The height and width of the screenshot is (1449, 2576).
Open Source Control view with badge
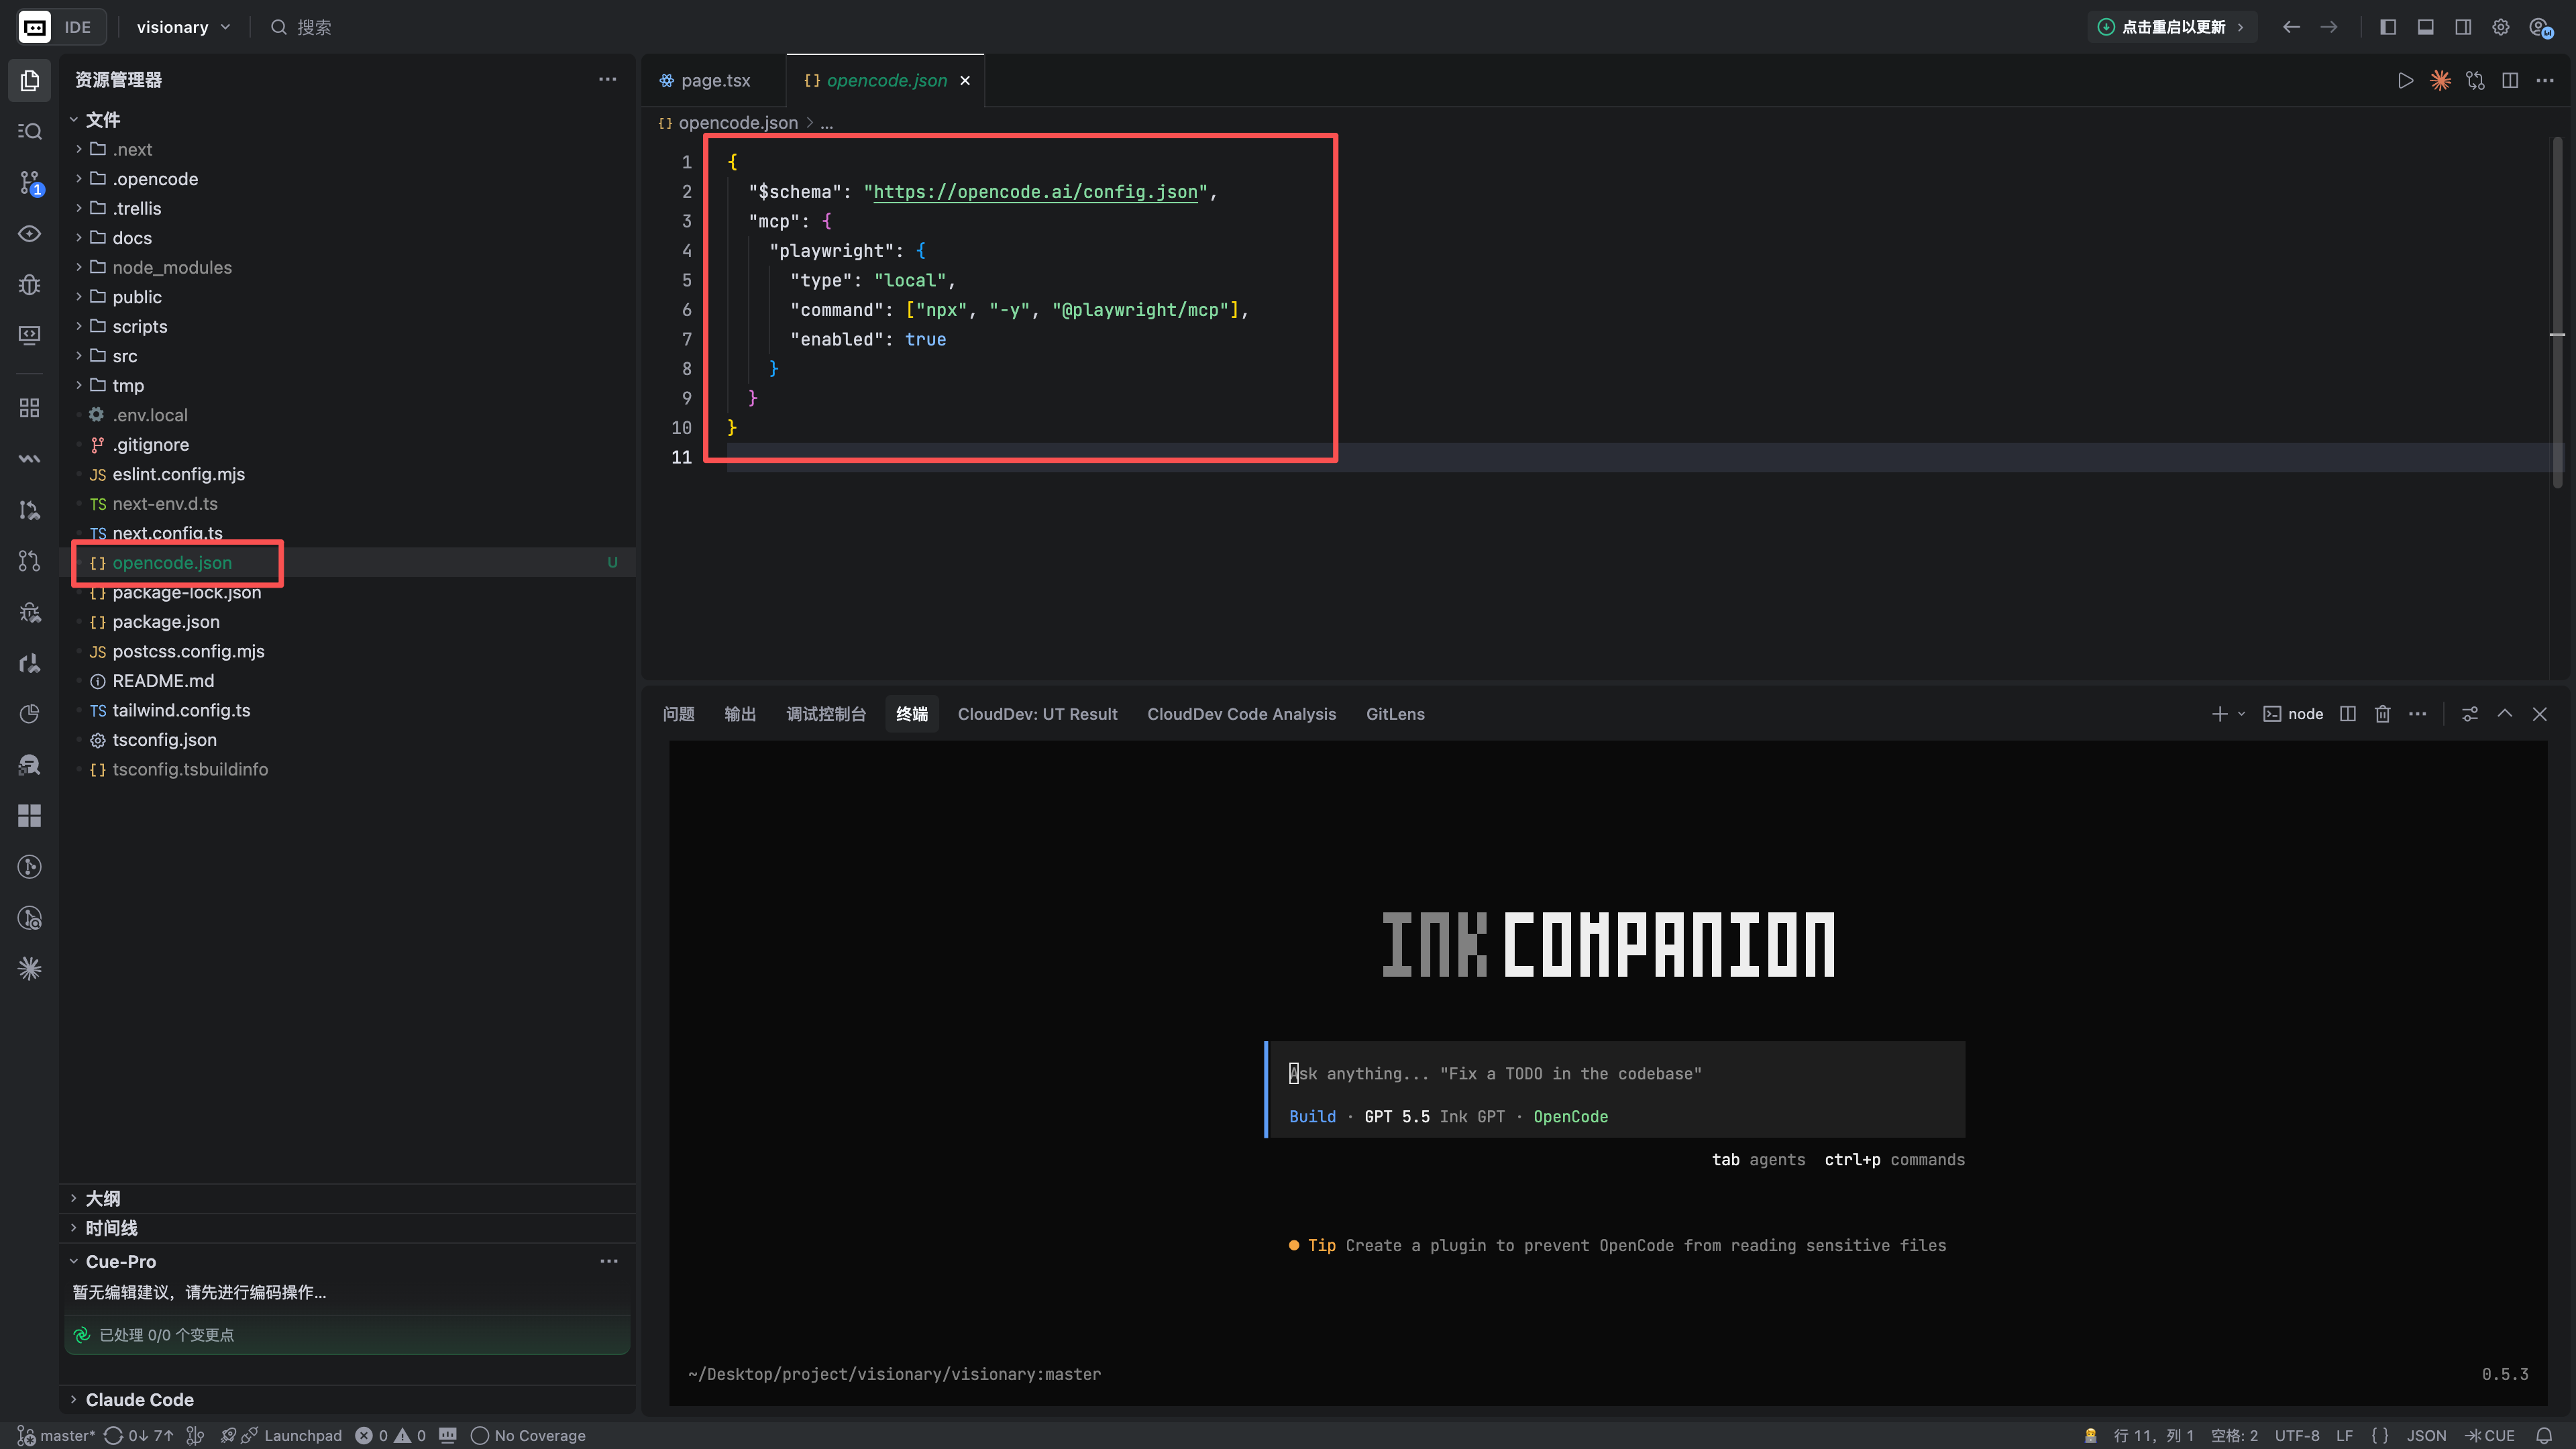point(30,182)
